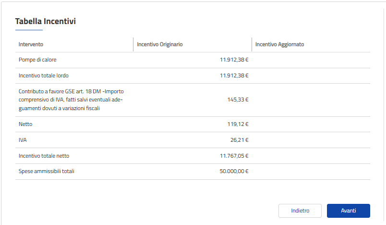The height and width of the screenshot is (225, 386).
Task: Click the Tabella Incentivi heading
Action: coord(46,21)
